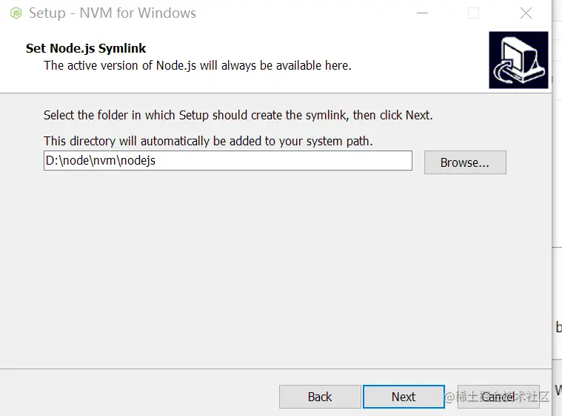
Task: Open the Browse... folder dialog
Action: pos(464,162)
